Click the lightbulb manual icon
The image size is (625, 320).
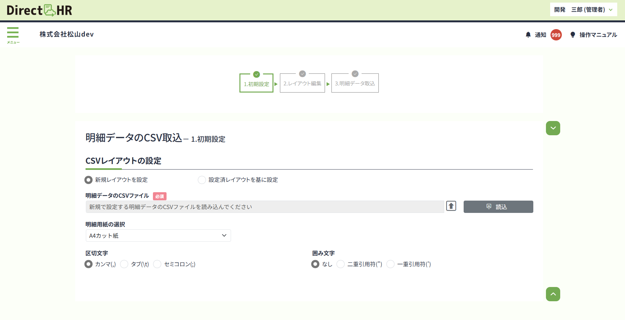point(573,35)
